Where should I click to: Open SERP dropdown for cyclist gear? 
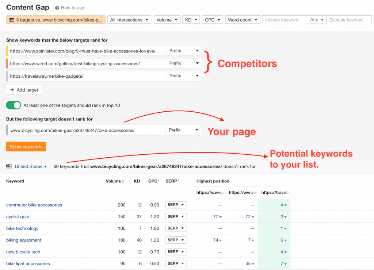(x=176, y=216)
